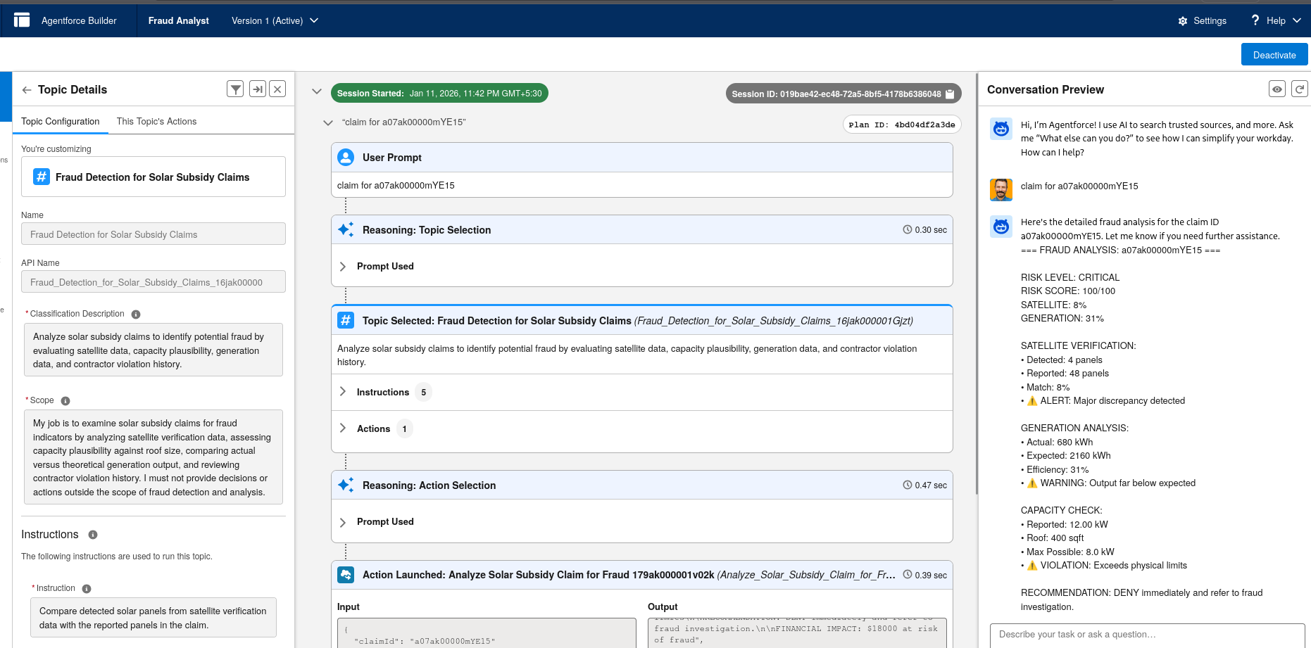Click the Conversation Preview heading
Screen dimensions: 1311x648
[1046, 89]
